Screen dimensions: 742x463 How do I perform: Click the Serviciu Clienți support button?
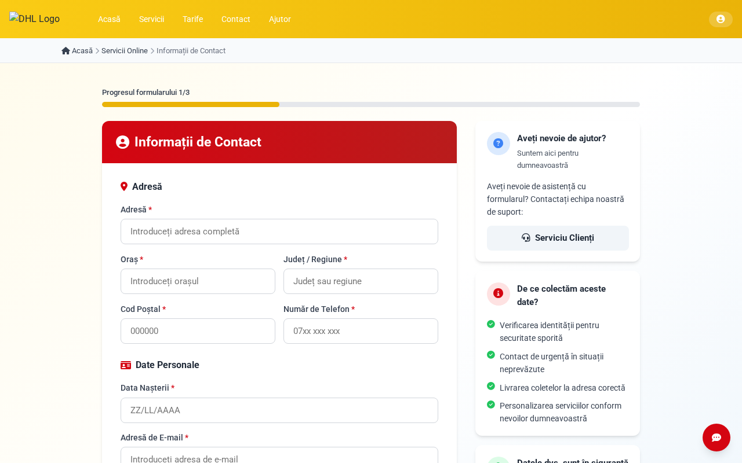pyautogui.click(x=558, y=238)
